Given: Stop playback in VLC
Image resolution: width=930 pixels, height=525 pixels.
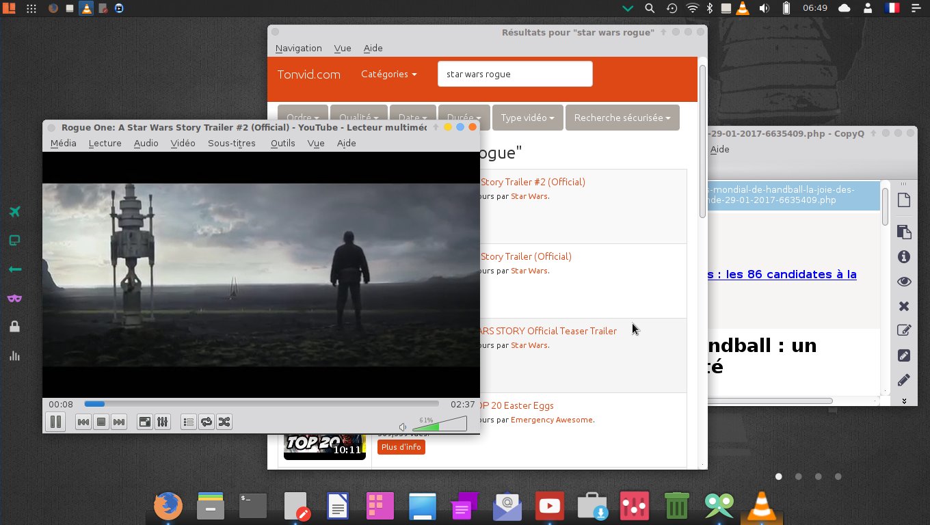Looking at the screenshot, I should coord(101,422).
